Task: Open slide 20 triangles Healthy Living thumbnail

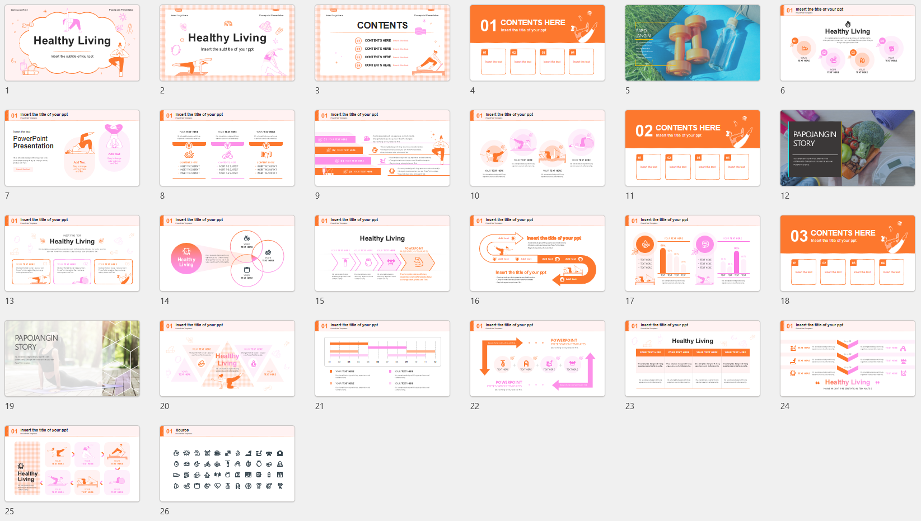Action: [x=227, y=359]
